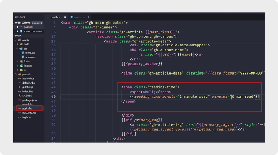
Task: Open package.json in the file tree
Action: click(x=30, y=100)
